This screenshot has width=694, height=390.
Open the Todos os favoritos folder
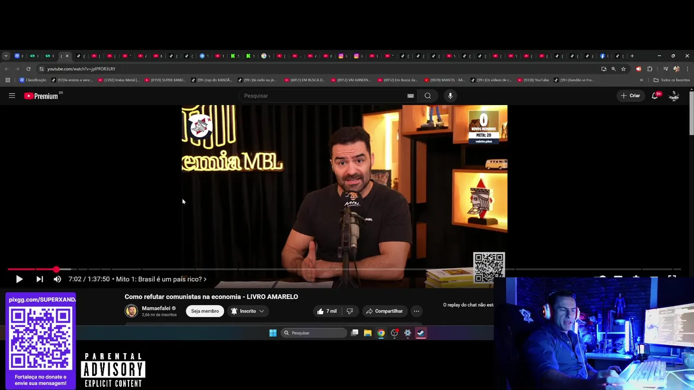click(672, 80)
